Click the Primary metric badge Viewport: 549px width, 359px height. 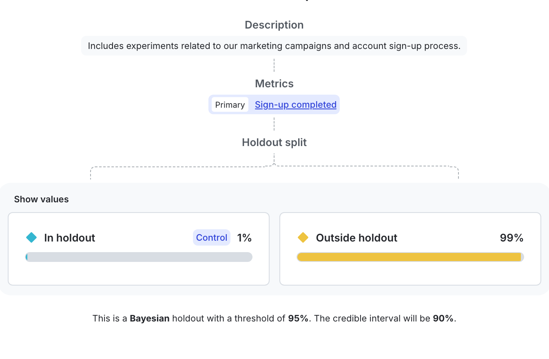click(x=230, y=104)
